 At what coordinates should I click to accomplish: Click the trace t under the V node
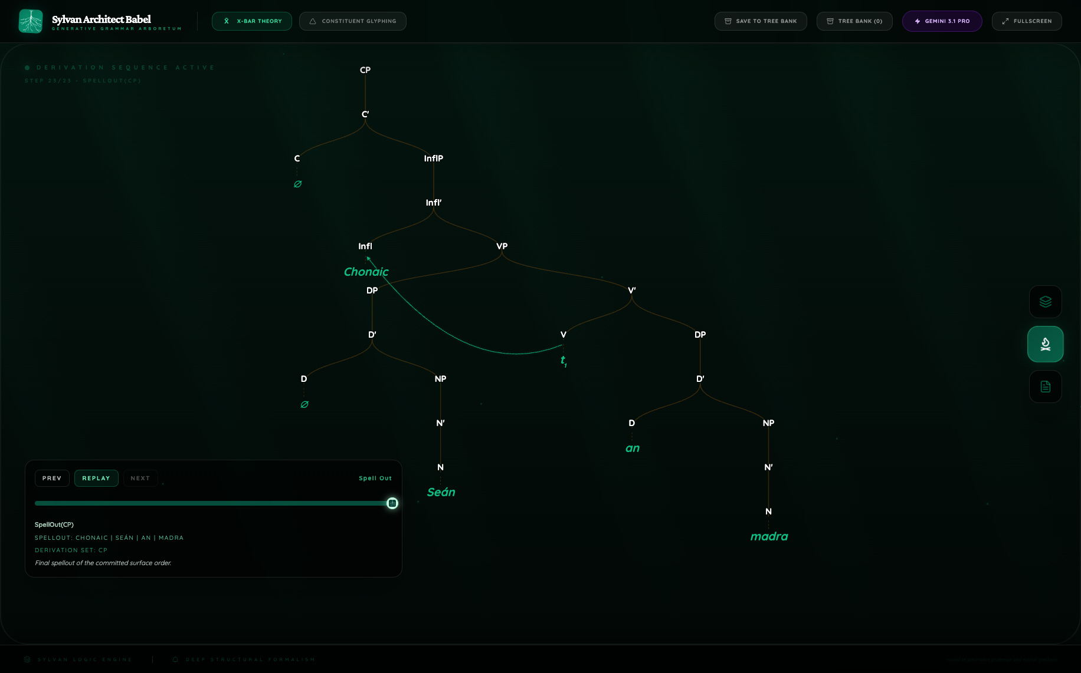click(564, 360)
